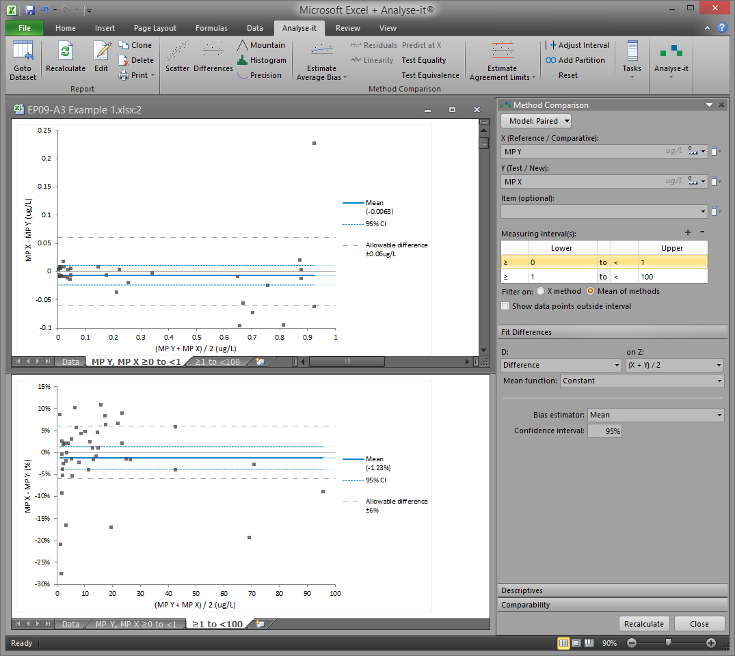Click the Recalculate ribbon icon
The height and width of the screenshot is (656, 735).
point(66,51)
